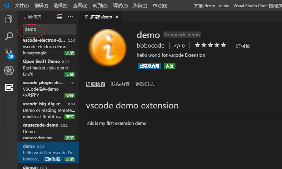Open the Debug view in activity bar
The height and width of the screenshot is (169, 282).
(x=9, y=70)
